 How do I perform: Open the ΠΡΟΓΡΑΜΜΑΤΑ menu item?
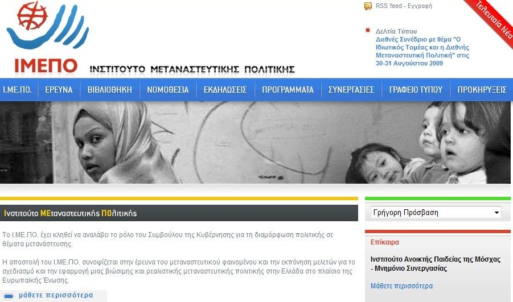(x=288, y=89)
